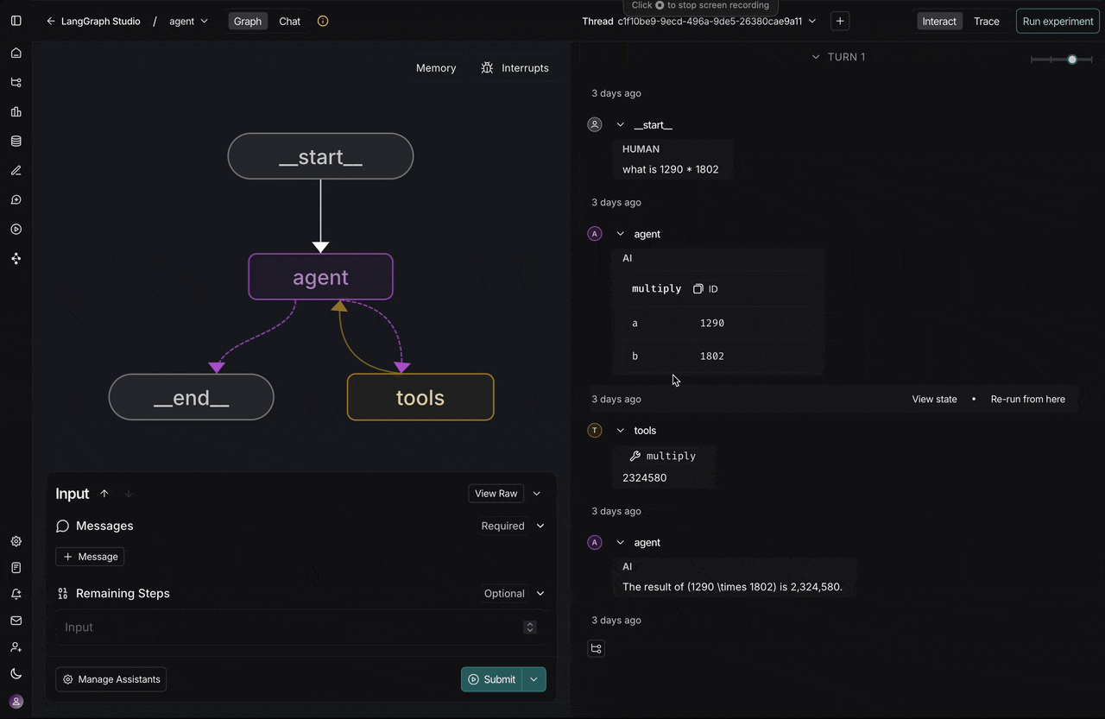Open the monitoring charts icon in sidebar
Screen dimensions: 1105x719
[16, 111]
